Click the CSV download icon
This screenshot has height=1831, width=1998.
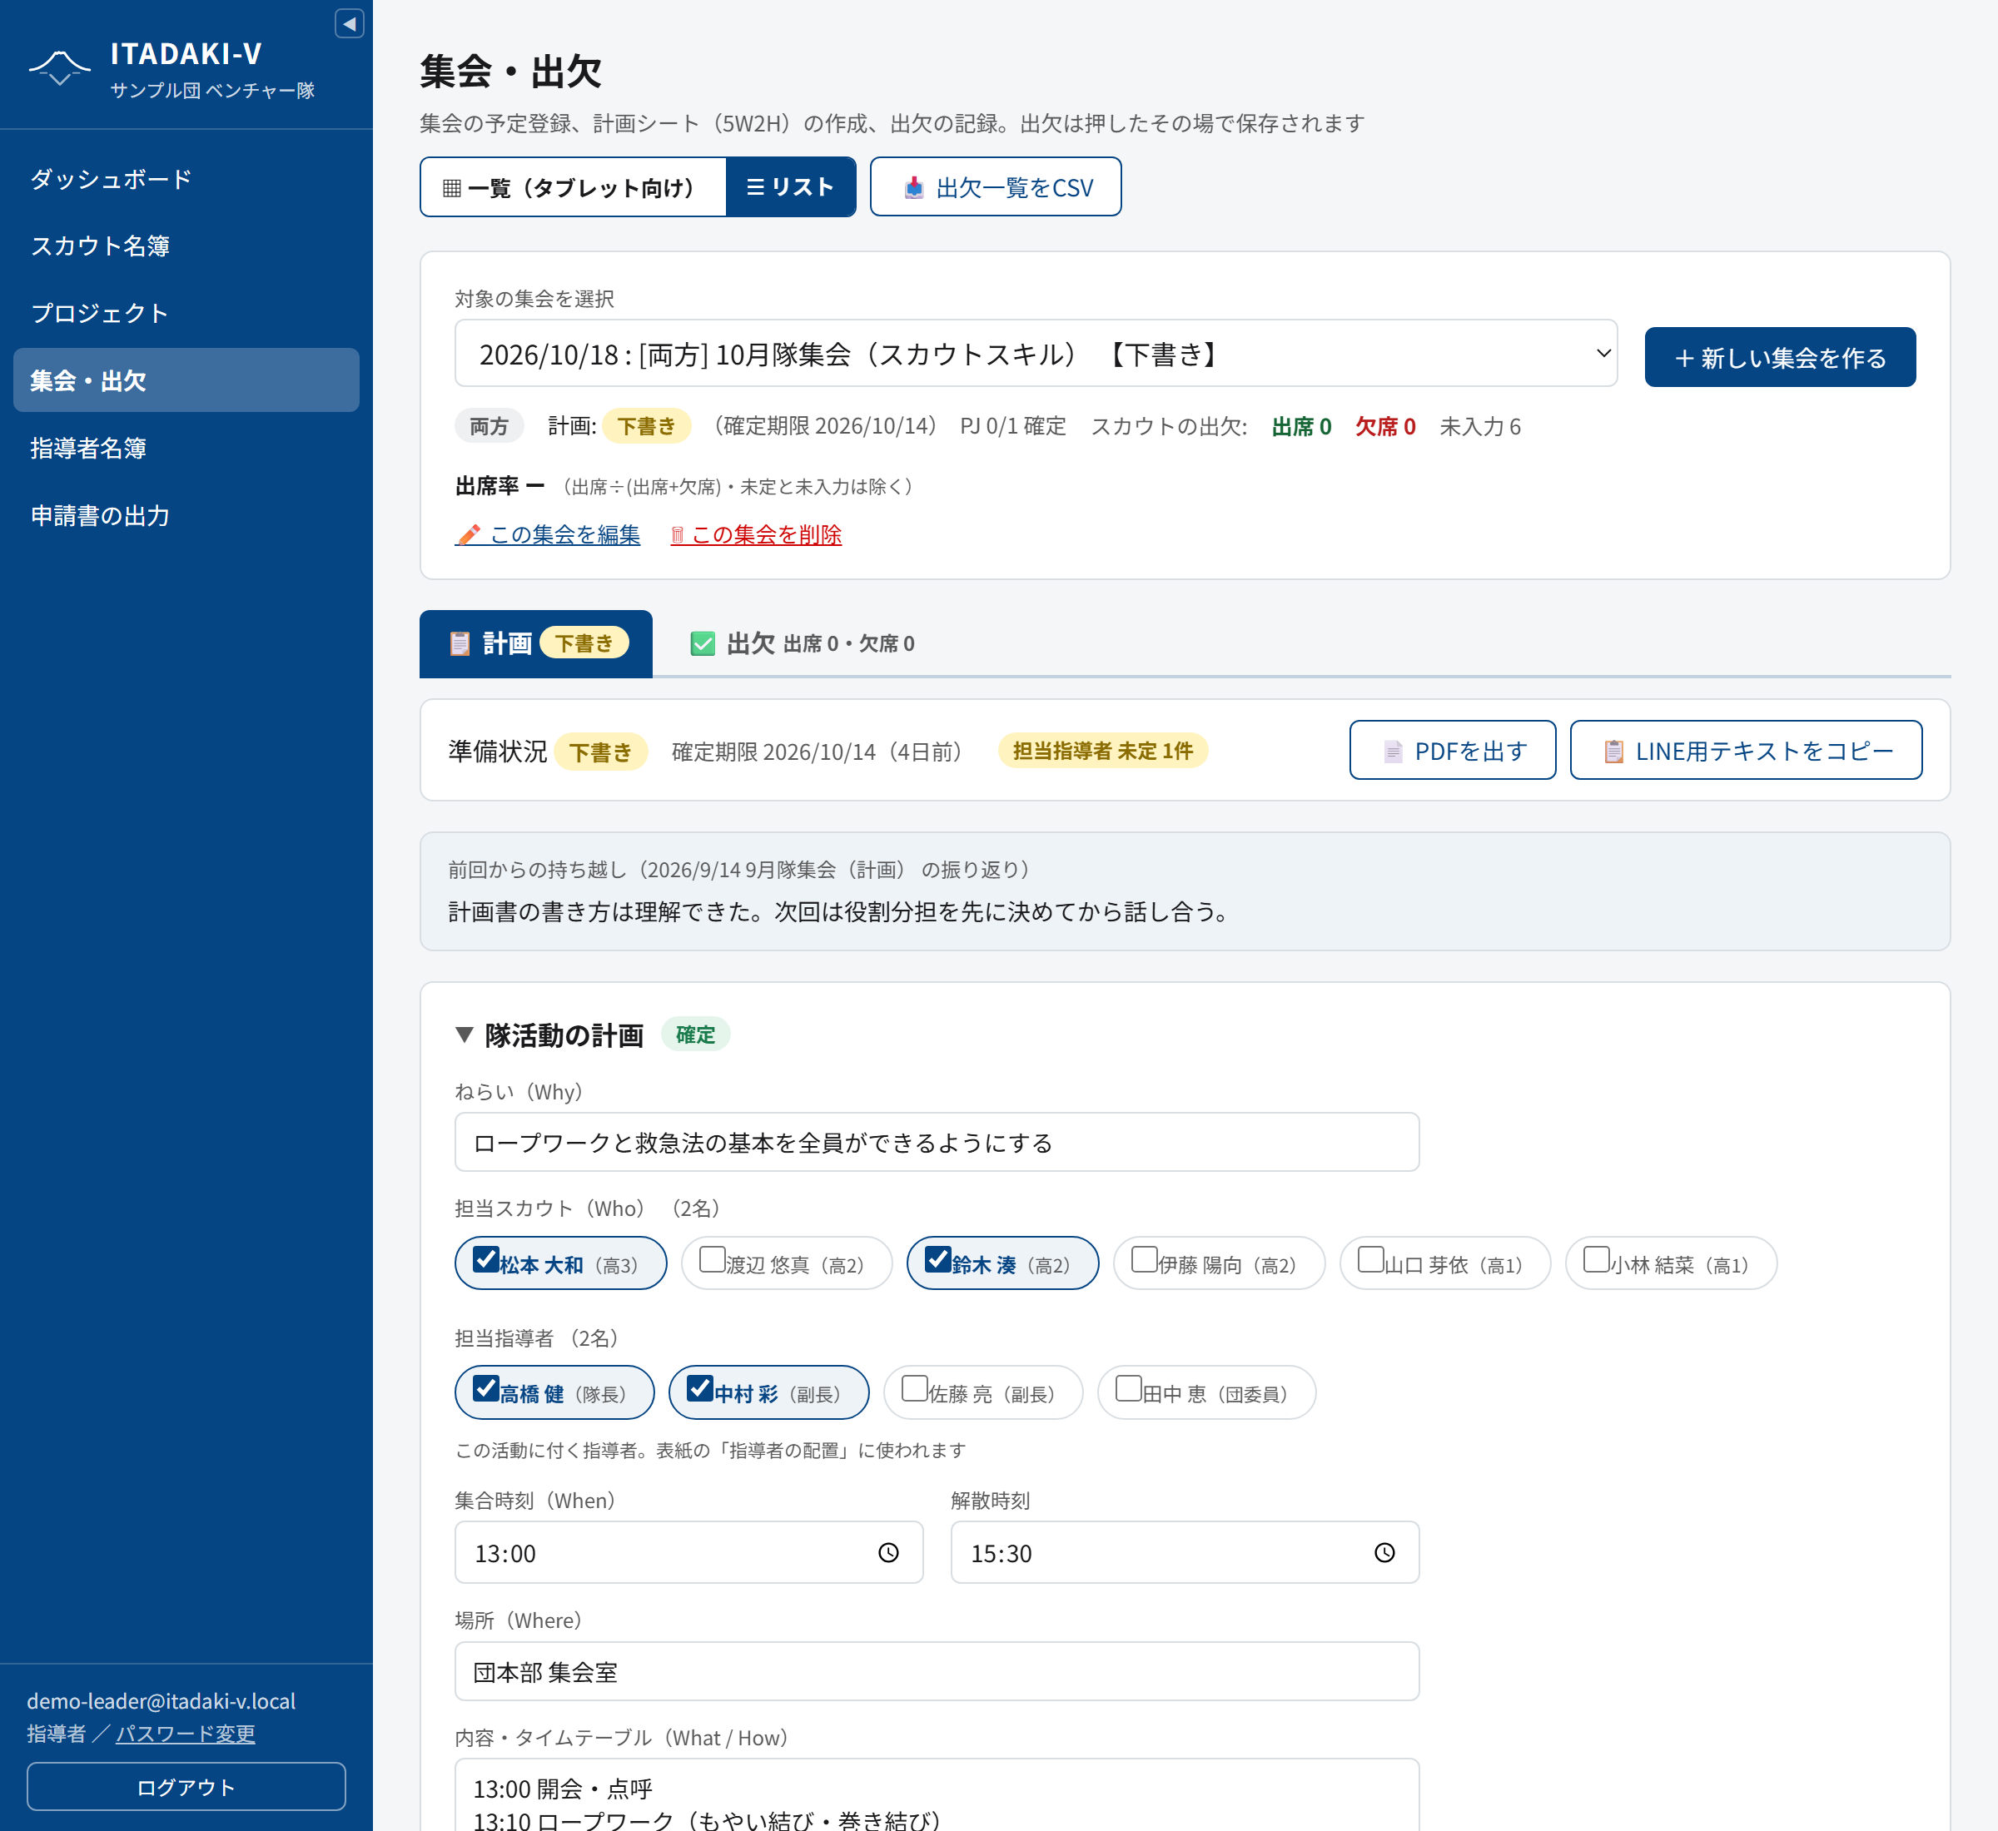(914, 187)
